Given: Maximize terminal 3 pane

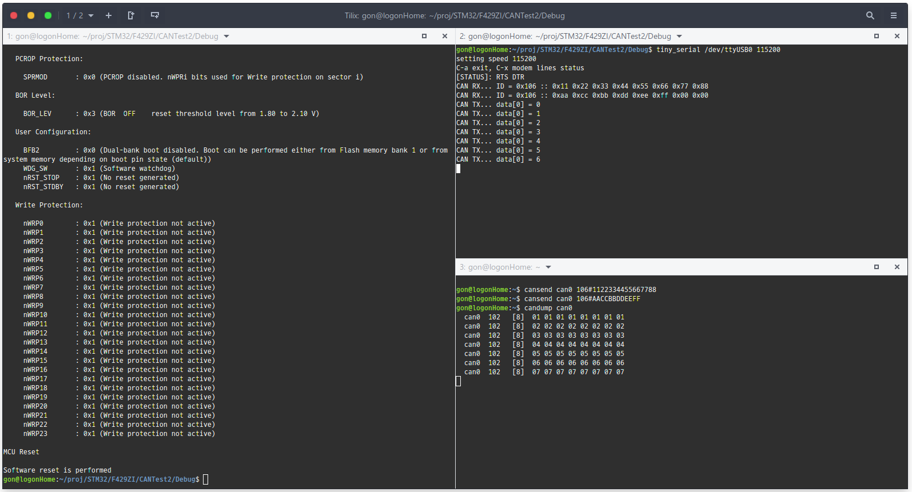Looking at the screenshot, I should 877,267.
